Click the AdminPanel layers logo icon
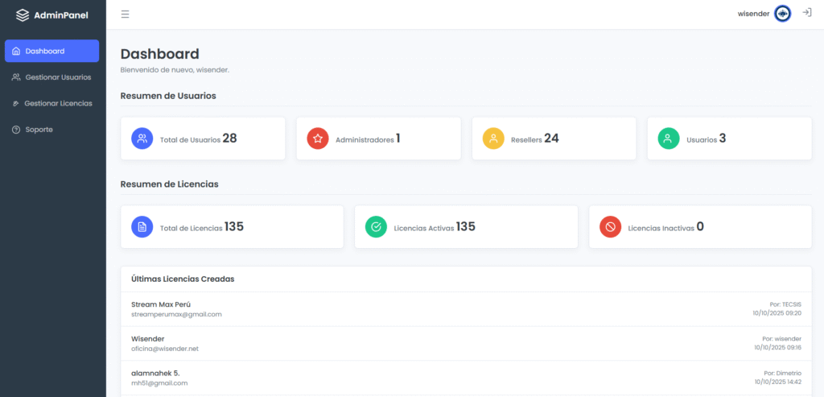Viewport: 824px width, 397px height. pos(23,15)
